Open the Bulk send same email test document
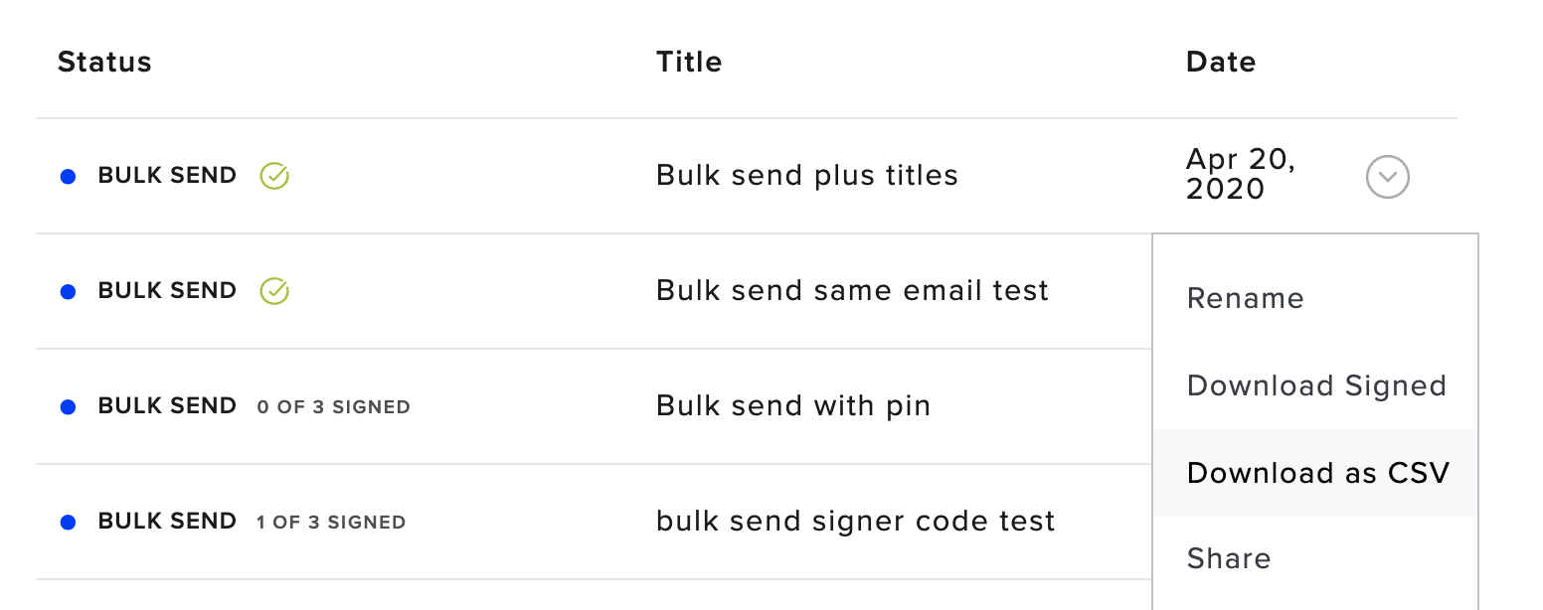Image resolution: width=1543 pixels, height=610 pixels. (x=852, y=291)
